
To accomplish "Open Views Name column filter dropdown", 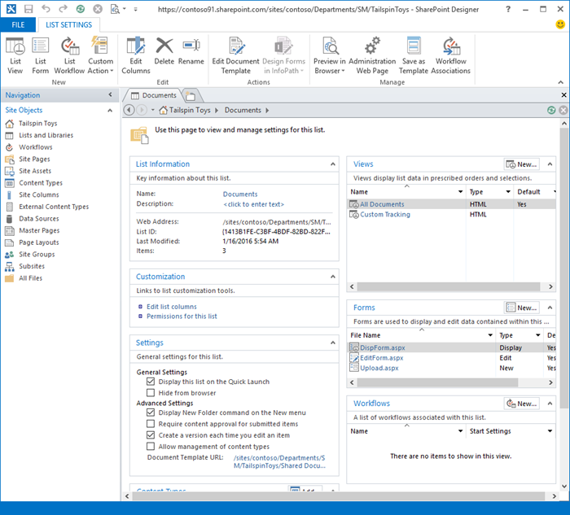I will 460,191.
